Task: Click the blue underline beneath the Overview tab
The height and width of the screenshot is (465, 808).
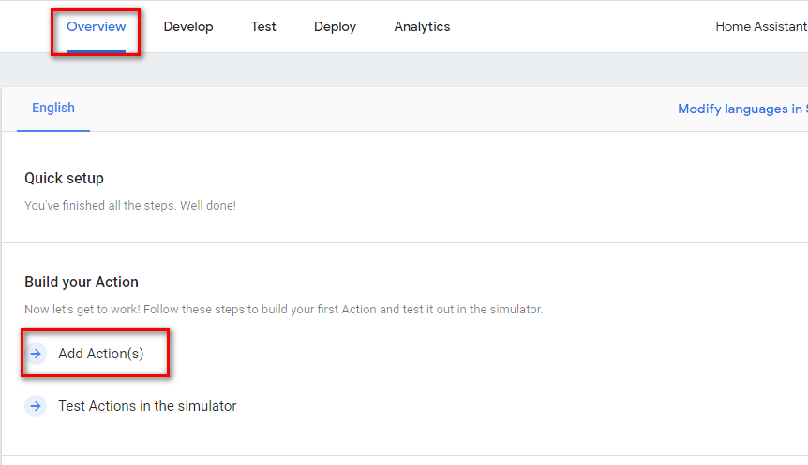Action: (x=96, y=51)
